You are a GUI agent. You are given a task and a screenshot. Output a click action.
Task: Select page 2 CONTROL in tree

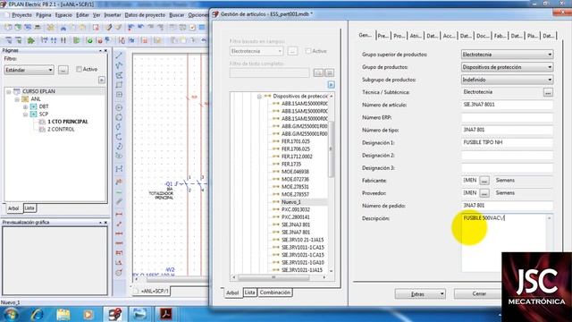pyautogui.click(x=61, y=129)
